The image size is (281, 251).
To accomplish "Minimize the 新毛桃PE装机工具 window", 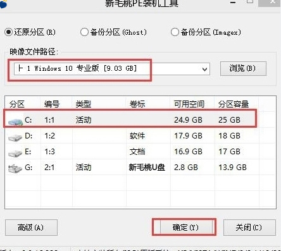I will (233, 3).
